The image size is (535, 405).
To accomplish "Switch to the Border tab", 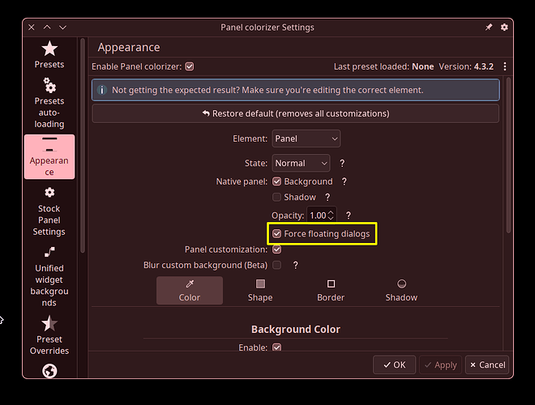I will click(331, 290).
